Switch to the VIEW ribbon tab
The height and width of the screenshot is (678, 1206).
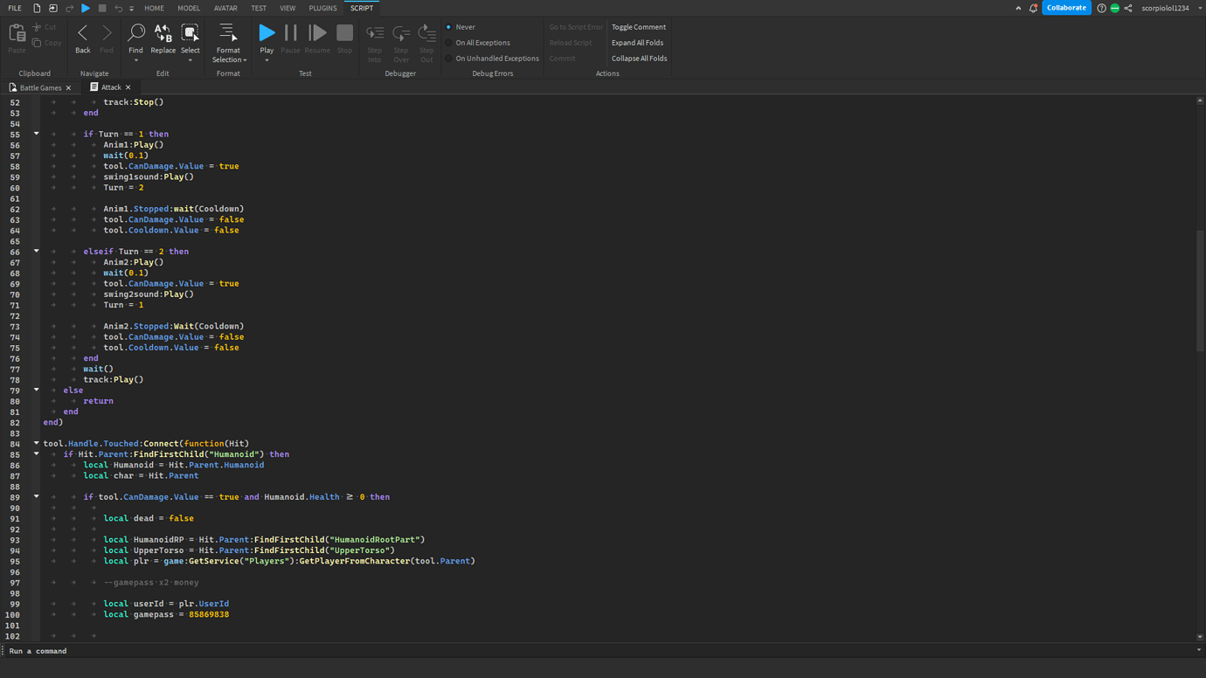click(288, 8)
